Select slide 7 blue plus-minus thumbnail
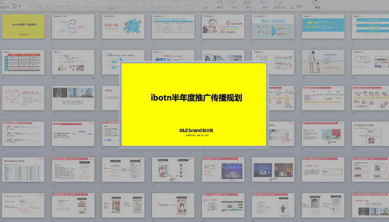The height and width of the screenshot is (222, 389). tap(323, 26)
